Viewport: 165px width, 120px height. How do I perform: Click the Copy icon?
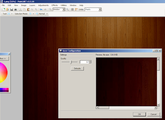tap(24, 9)
